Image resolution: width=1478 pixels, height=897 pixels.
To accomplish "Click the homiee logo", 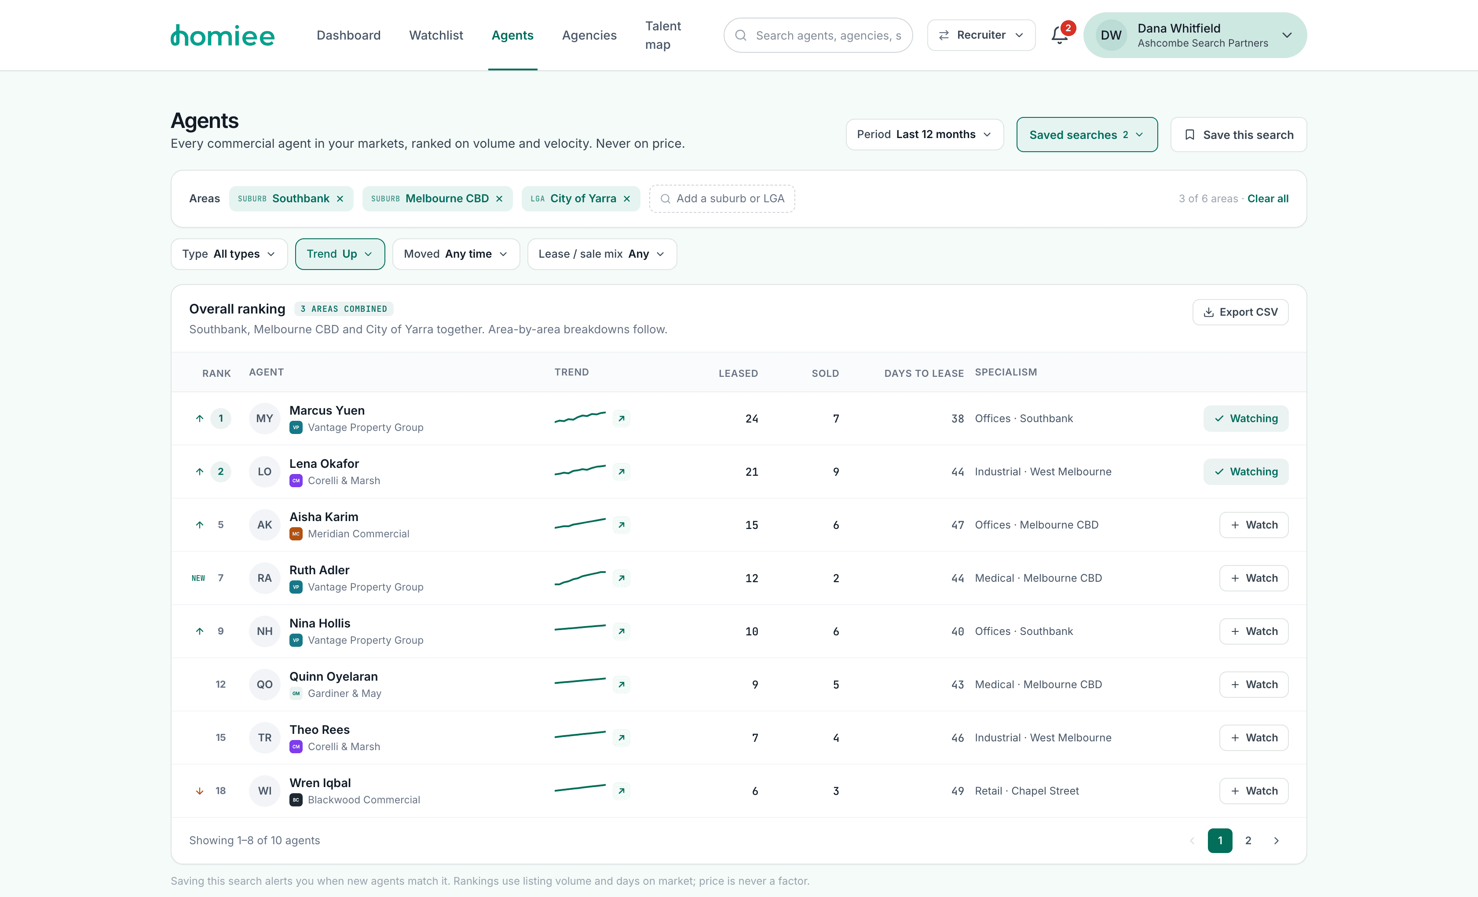I will pyautogui.click(x=223, y=35).
